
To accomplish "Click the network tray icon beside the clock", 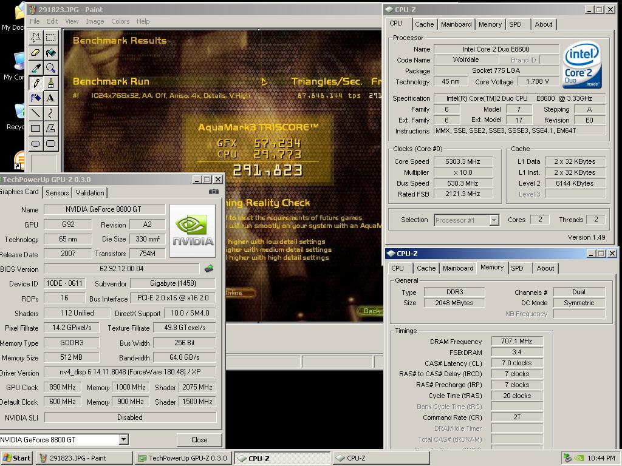I will coord(568,458).
